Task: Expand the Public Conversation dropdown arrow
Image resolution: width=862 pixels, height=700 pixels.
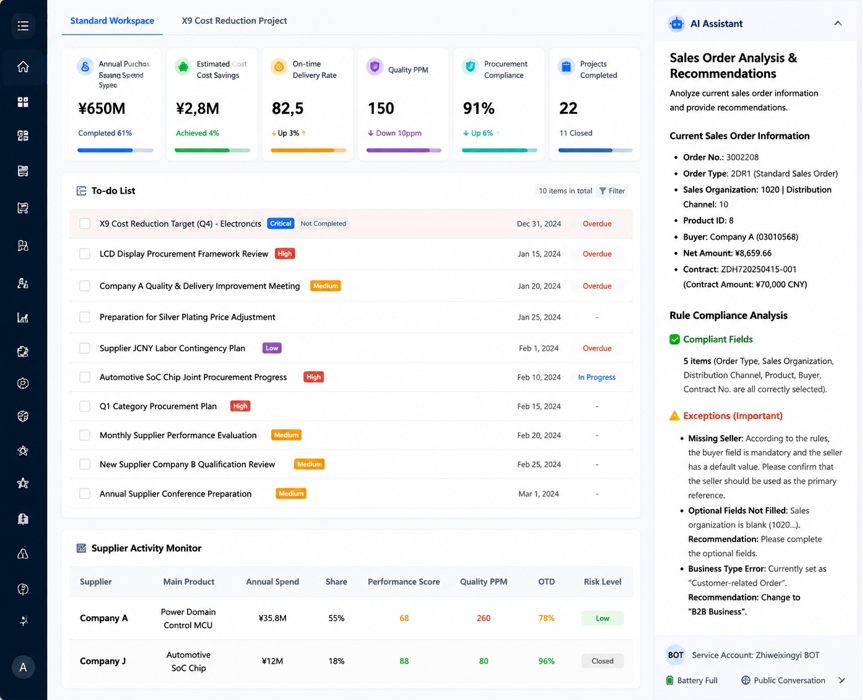Action: [842, 680]
